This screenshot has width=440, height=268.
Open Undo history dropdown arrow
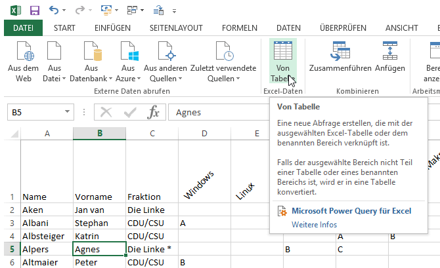pos(64,10)
